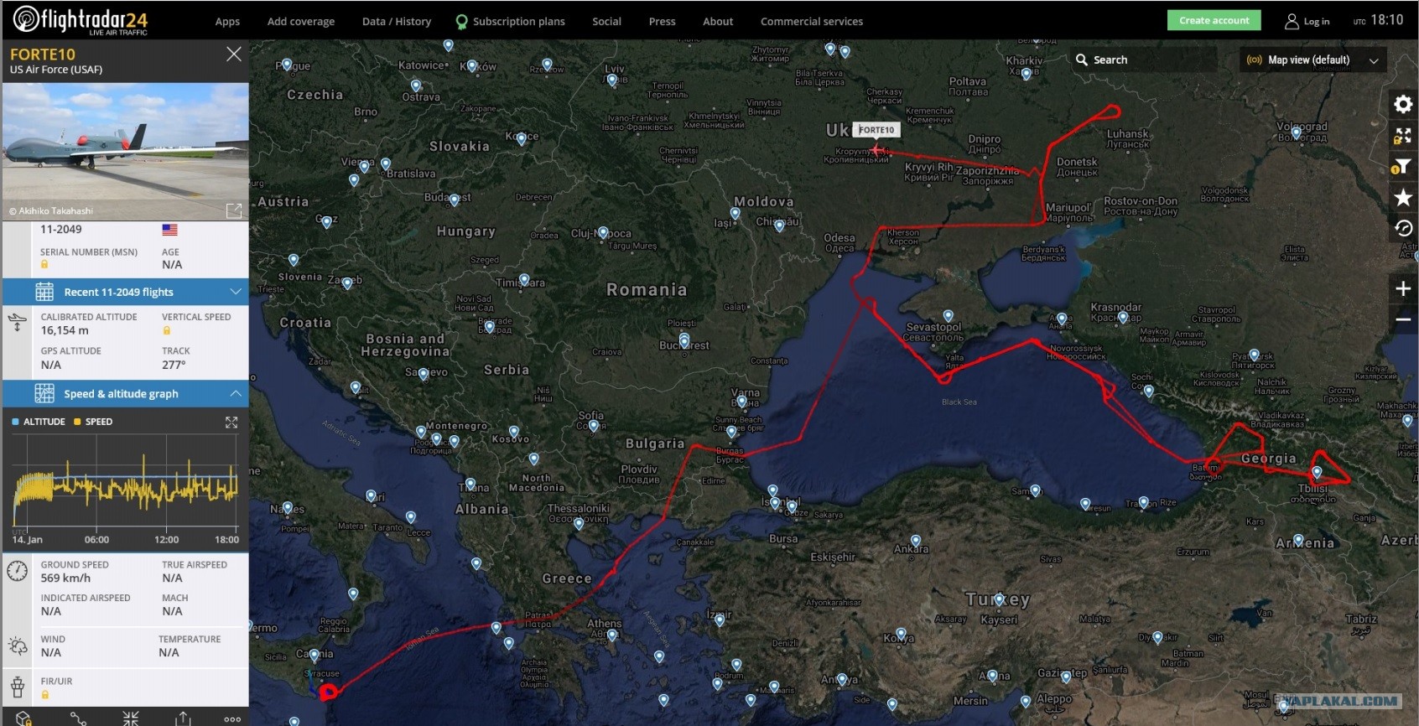
Task: Click the FORTE10 aircraft icon on map
Action: [x=876, y=151]
